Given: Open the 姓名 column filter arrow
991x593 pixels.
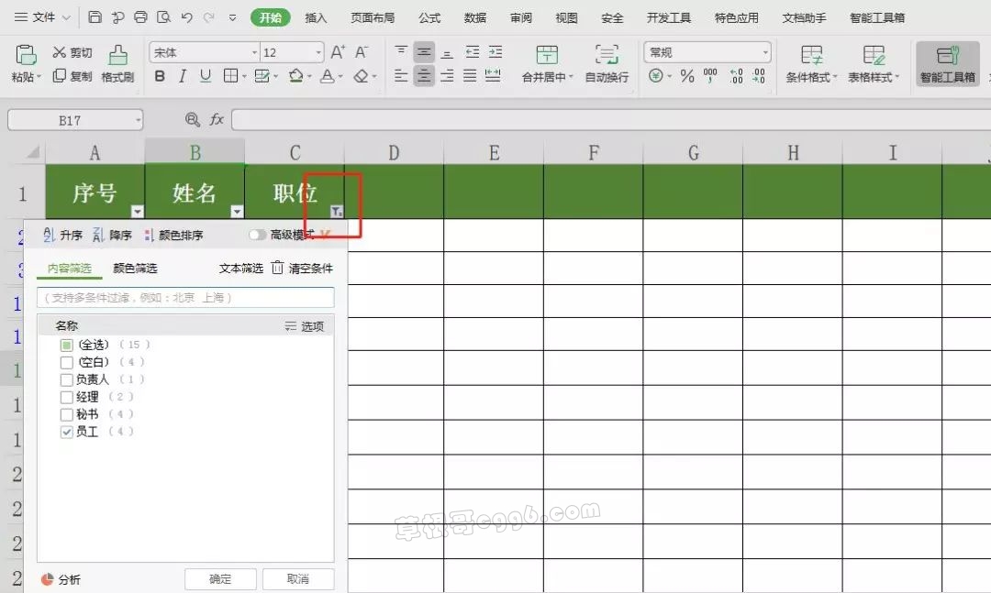Looking at the screenshot, I should 237,212.
